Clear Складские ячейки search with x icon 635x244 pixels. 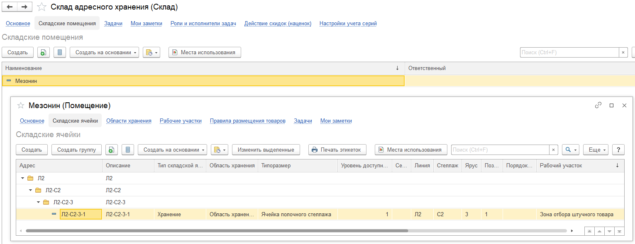[553, 150]
